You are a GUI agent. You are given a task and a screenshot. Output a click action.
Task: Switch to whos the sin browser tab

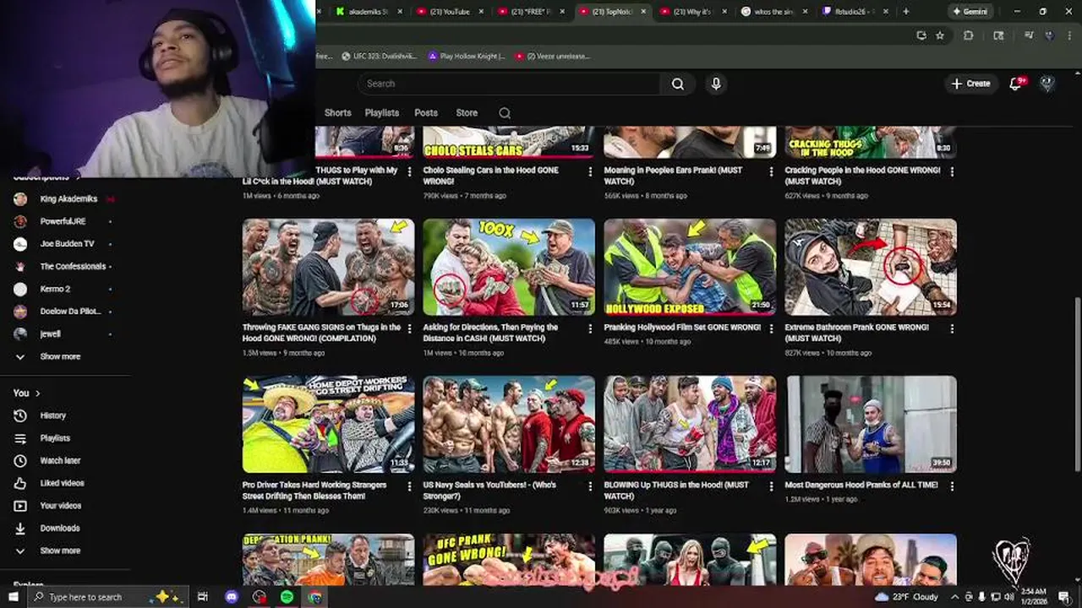coord(772,12)
